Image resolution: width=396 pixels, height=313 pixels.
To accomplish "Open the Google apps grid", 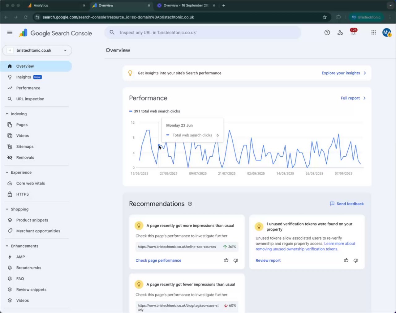I will point(373,32).
